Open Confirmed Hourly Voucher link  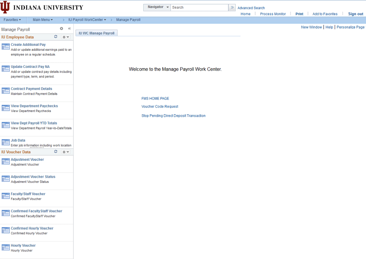point(32,228)
